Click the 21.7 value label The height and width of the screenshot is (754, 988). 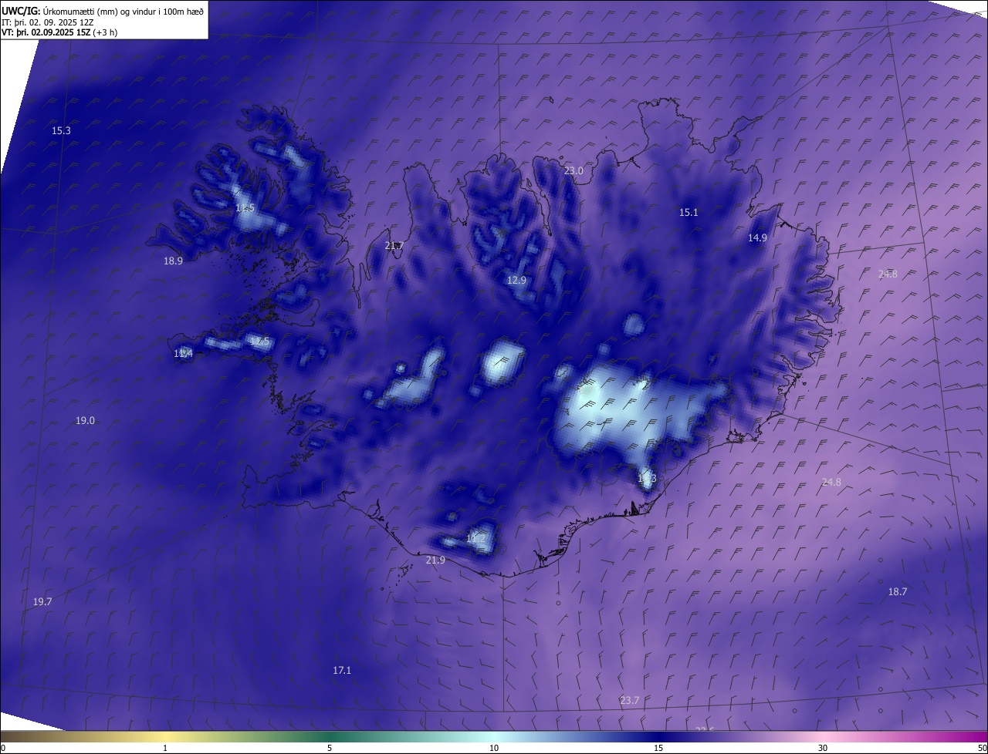[x=394, y=246]
